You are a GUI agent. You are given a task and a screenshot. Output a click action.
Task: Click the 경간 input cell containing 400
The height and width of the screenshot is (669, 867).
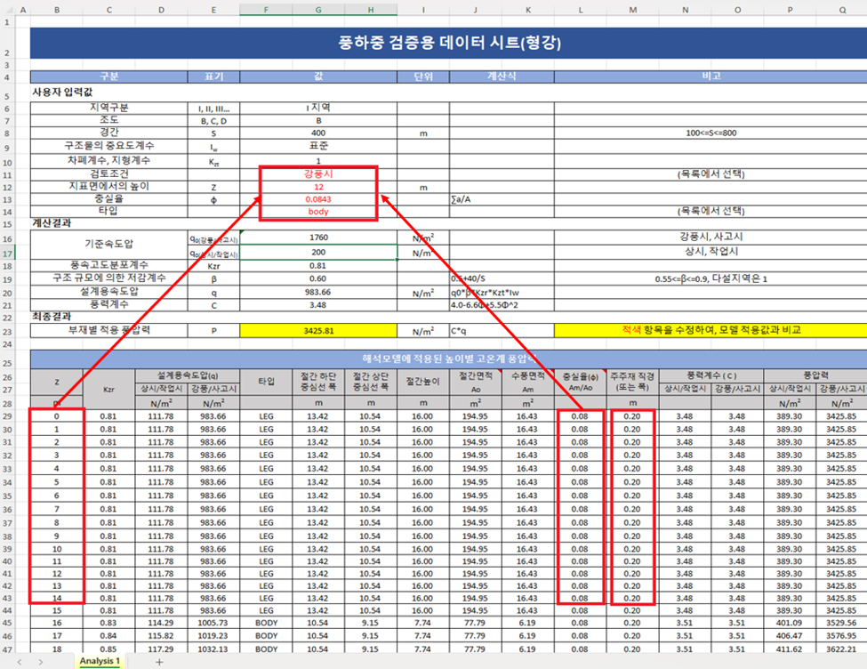(318, 133)
